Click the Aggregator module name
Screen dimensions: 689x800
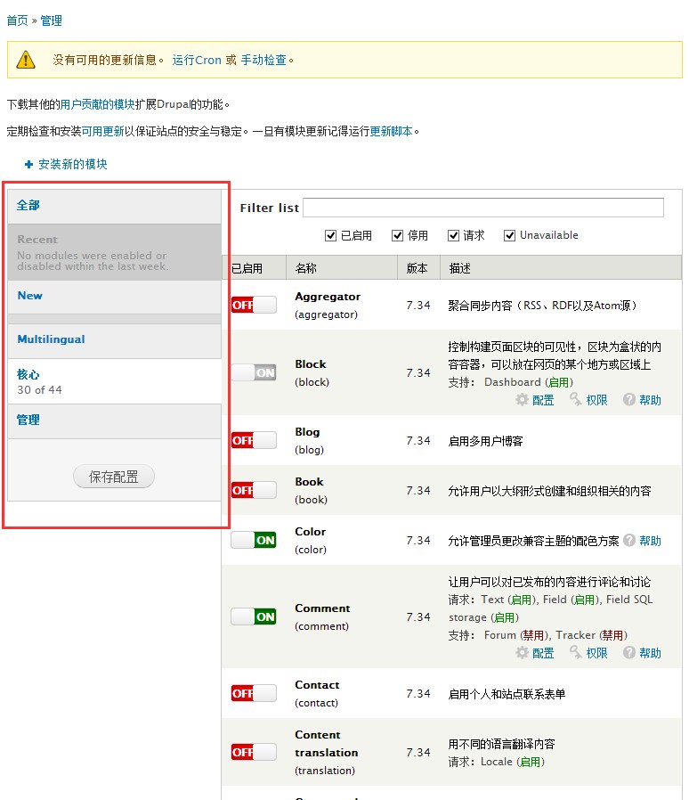[x=328, y=297]
